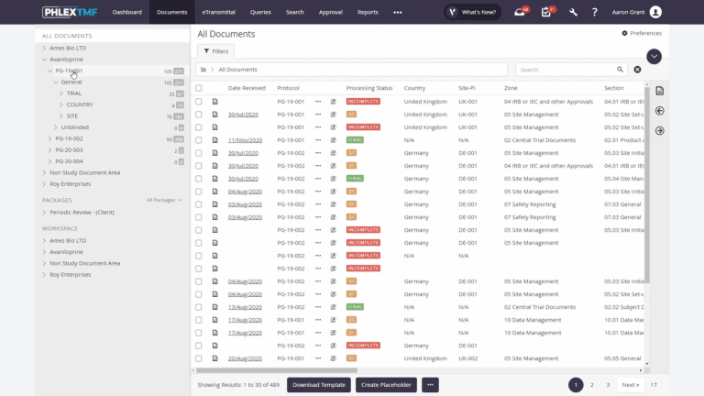Screen dimensions: 704x396
Task: Click the left arrow circle sidebar icon
Action: point(660,111)
